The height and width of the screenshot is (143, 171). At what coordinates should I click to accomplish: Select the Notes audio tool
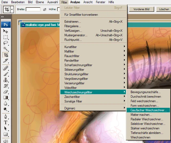click(5, 141)
